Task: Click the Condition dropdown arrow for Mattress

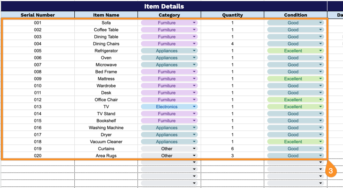Action: click(321, 79)
